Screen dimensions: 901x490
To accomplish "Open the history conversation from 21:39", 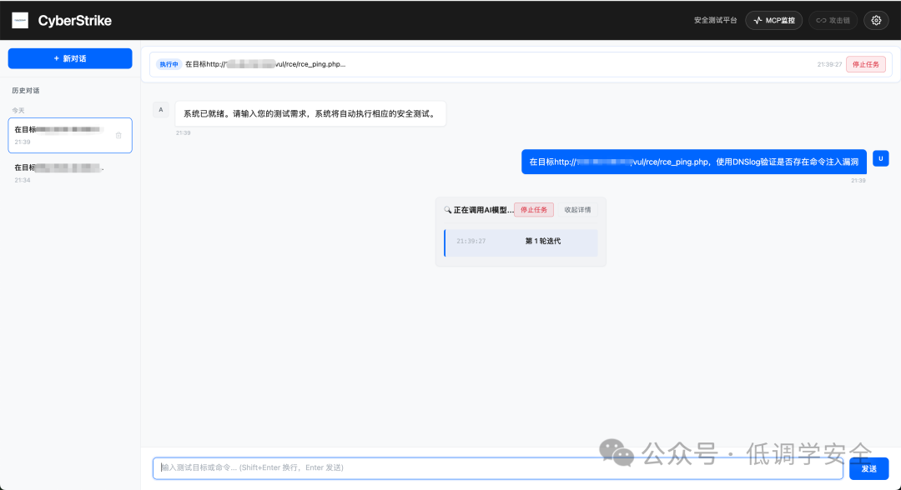I will [70, 135].
